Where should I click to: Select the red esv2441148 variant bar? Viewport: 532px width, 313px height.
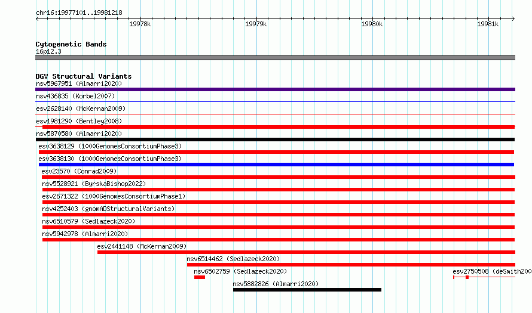tap(307, 252)
